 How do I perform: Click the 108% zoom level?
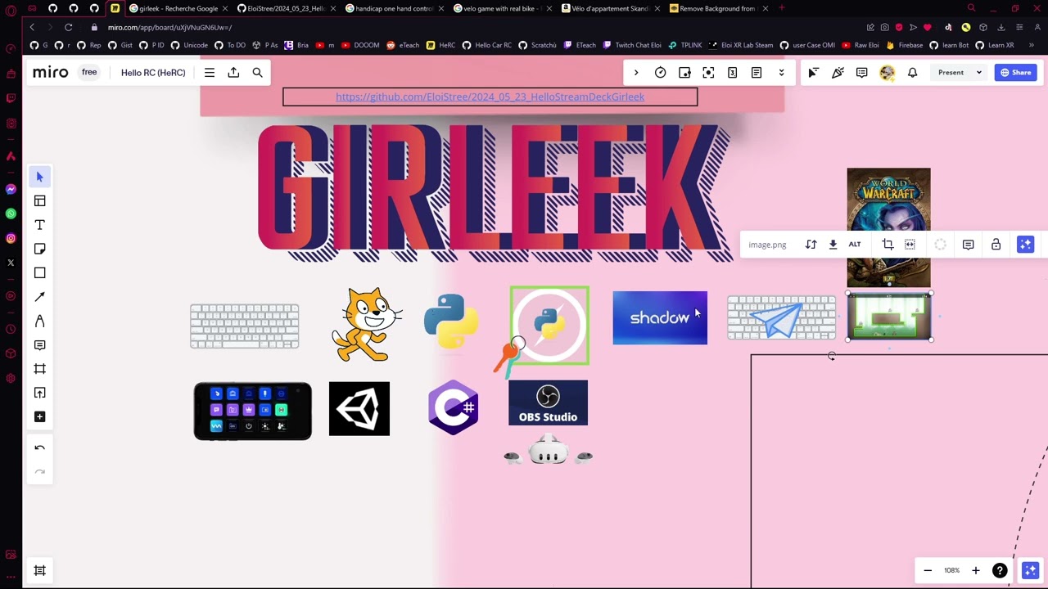click(951, 570)
